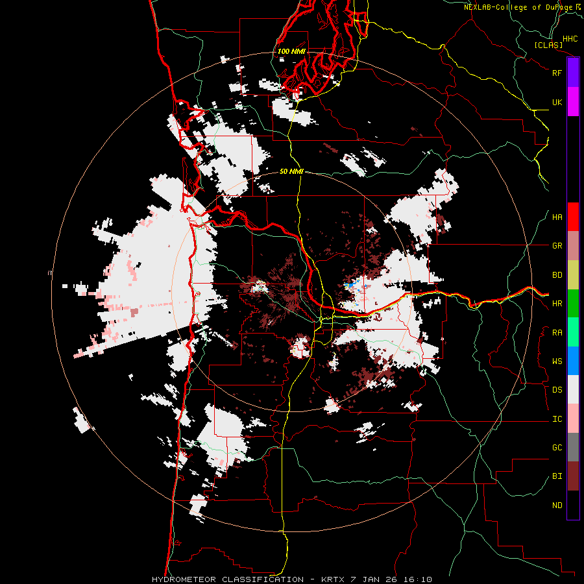This screenshot has height=584, width=584.
Task: Click the RF legend label
Action: [557, 73]
